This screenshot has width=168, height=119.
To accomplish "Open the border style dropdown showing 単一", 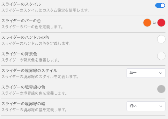I will (x=146, y=73).
